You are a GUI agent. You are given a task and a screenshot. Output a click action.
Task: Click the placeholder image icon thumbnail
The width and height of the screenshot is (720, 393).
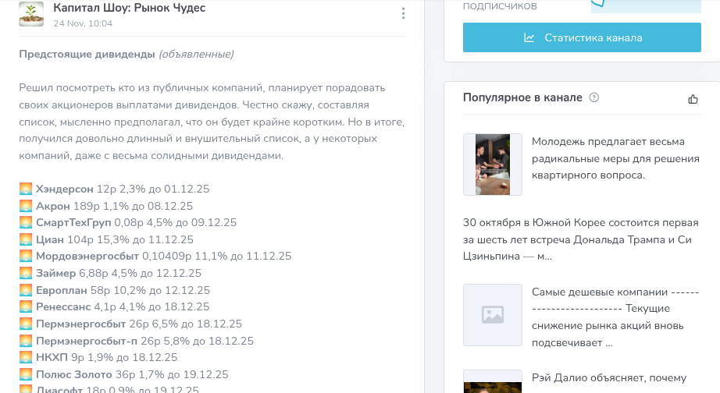click(492, 314)
